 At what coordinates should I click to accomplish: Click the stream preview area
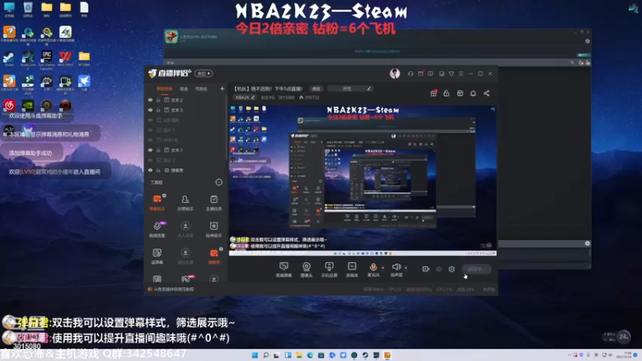(x=363, y=180)
